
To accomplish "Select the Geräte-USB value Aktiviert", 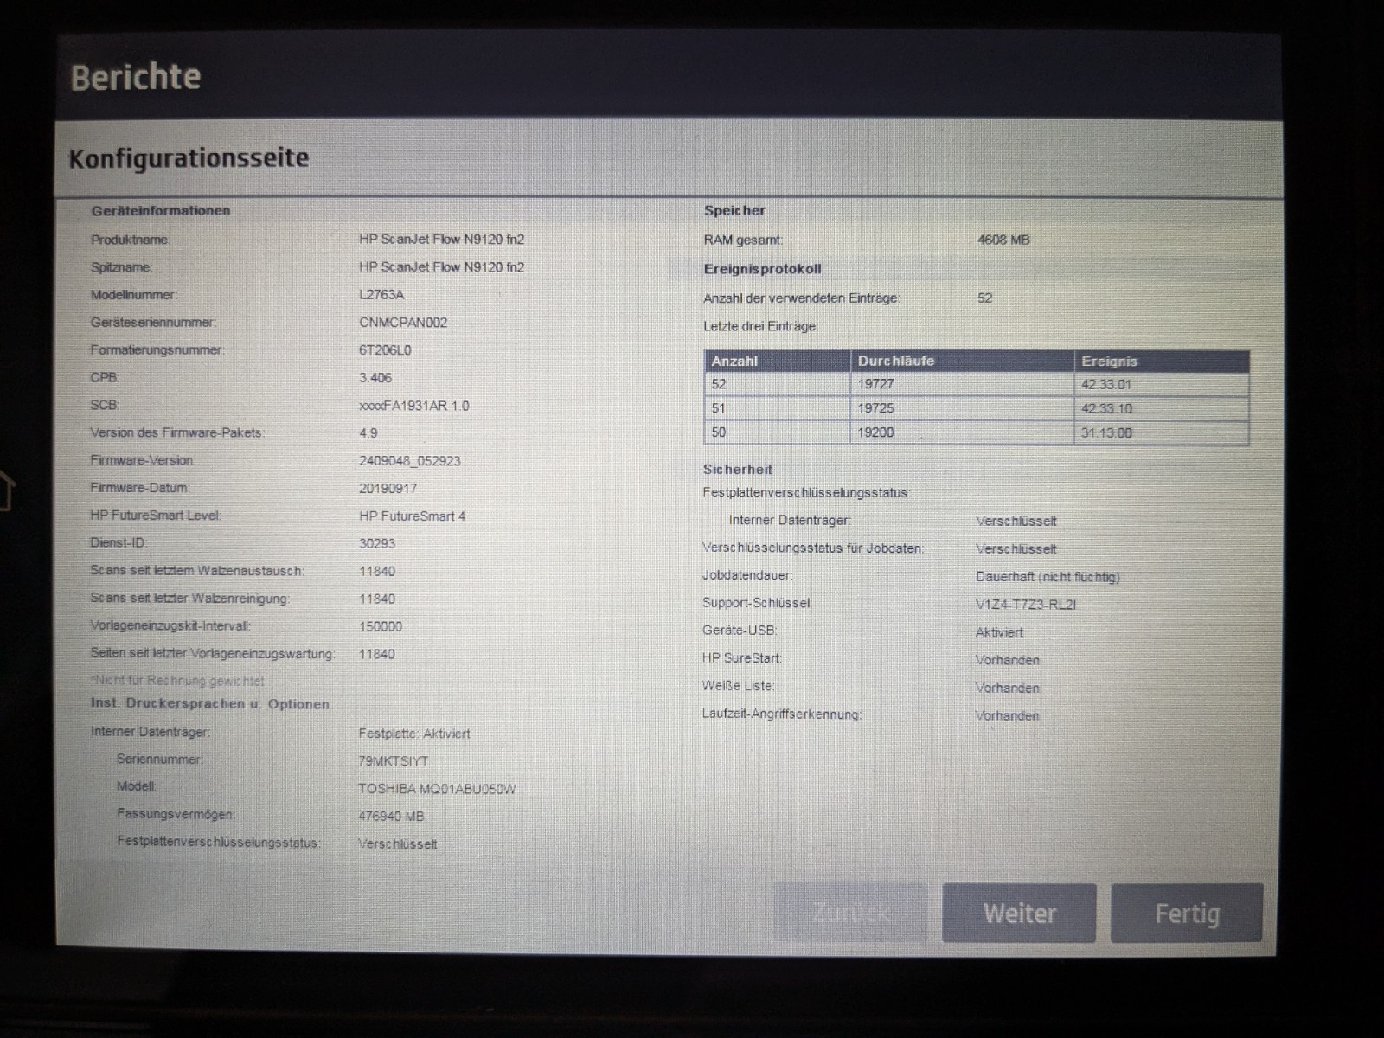I will (x=999, y=632).
